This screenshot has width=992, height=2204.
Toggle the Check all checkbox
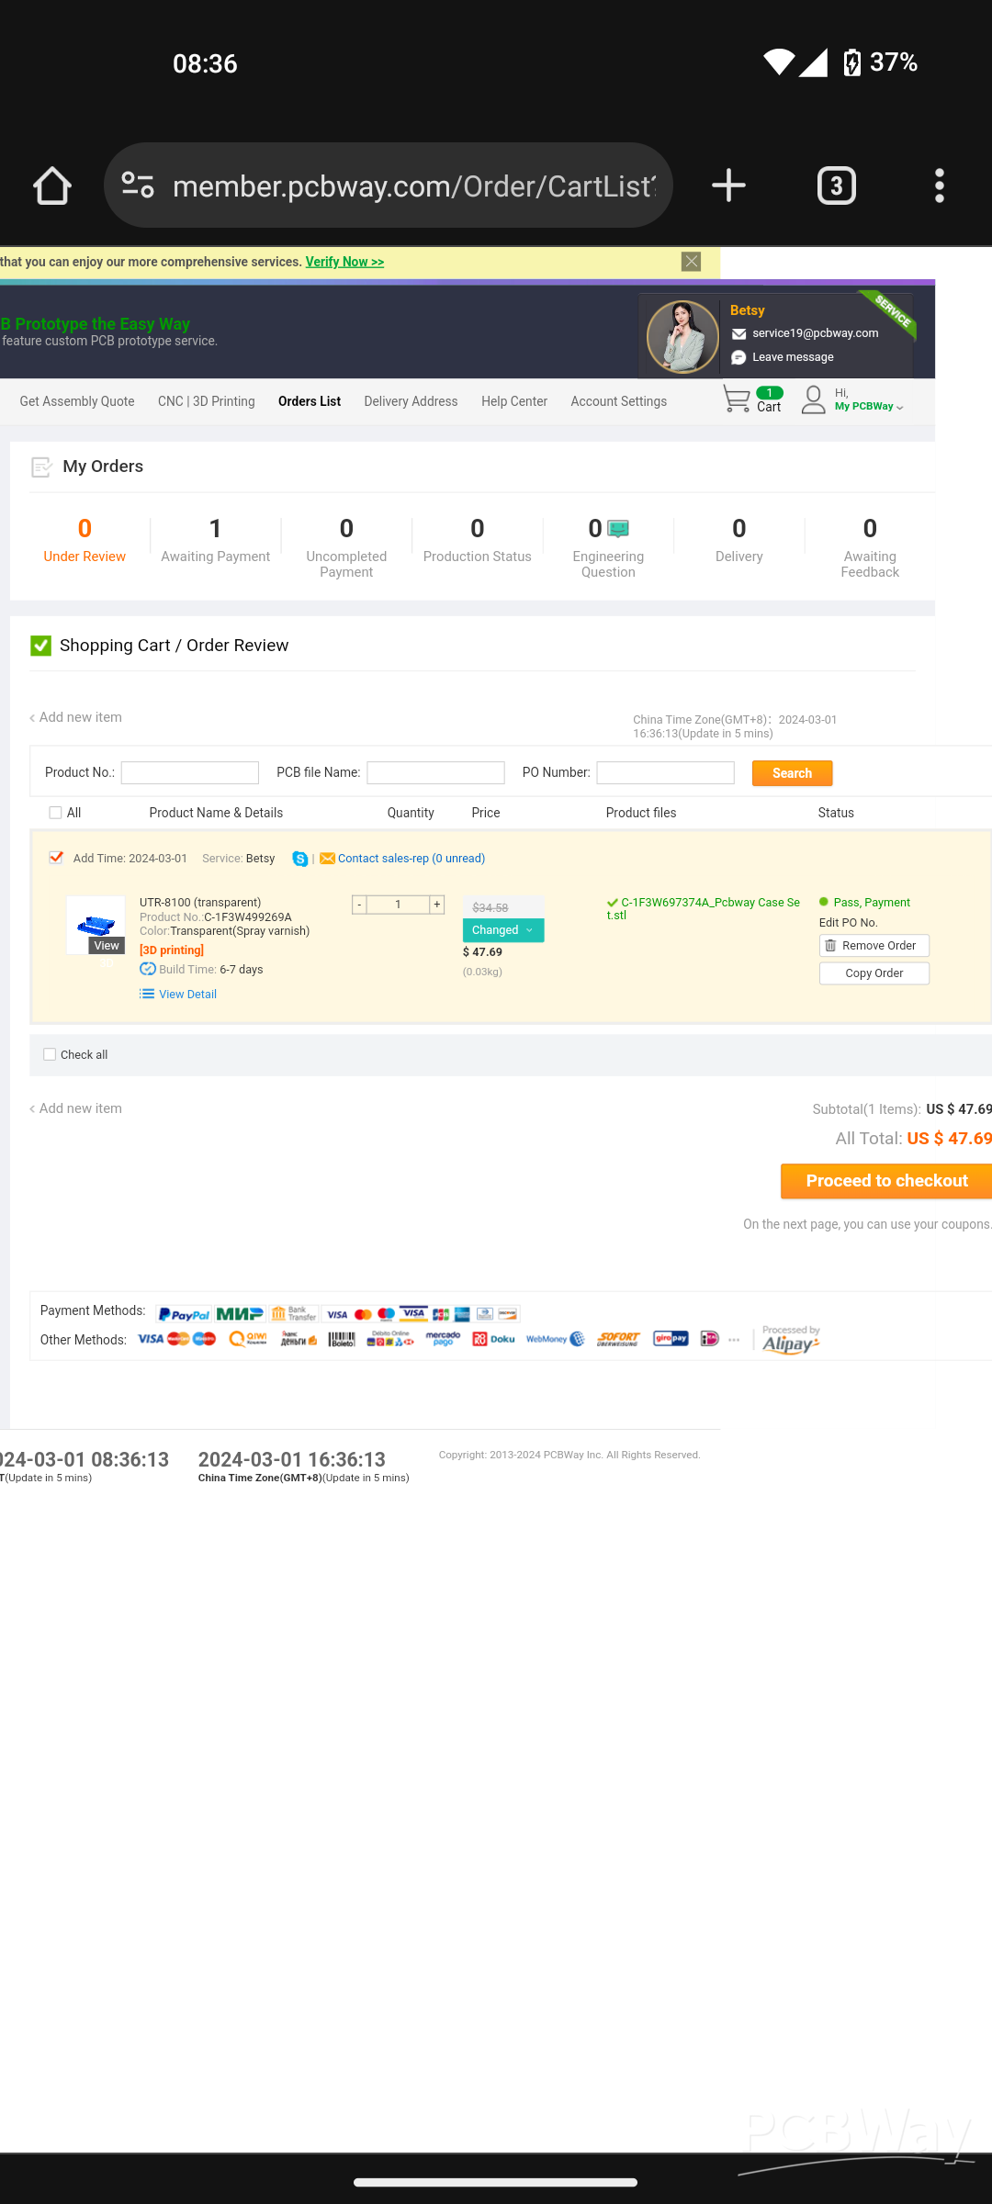coord(50,1054)
